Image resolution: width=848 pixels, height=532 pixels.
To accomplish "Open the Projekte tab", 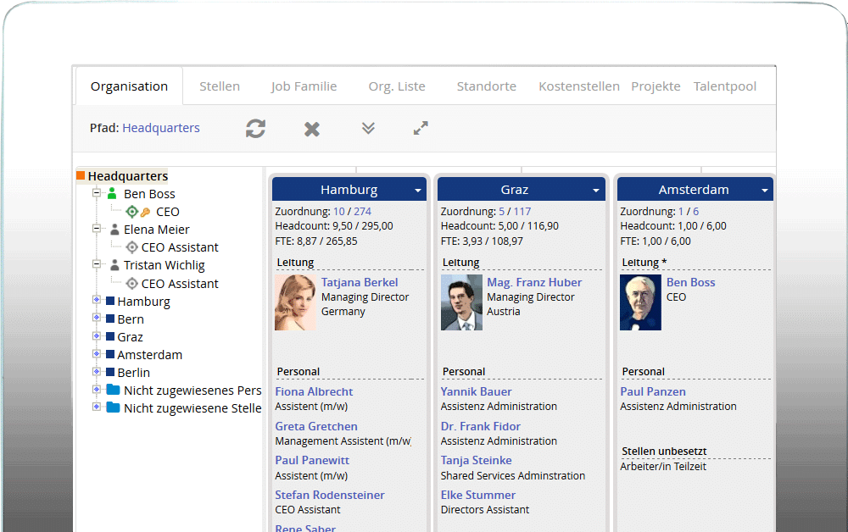I will pyautogui.click(x=656, y=86).
